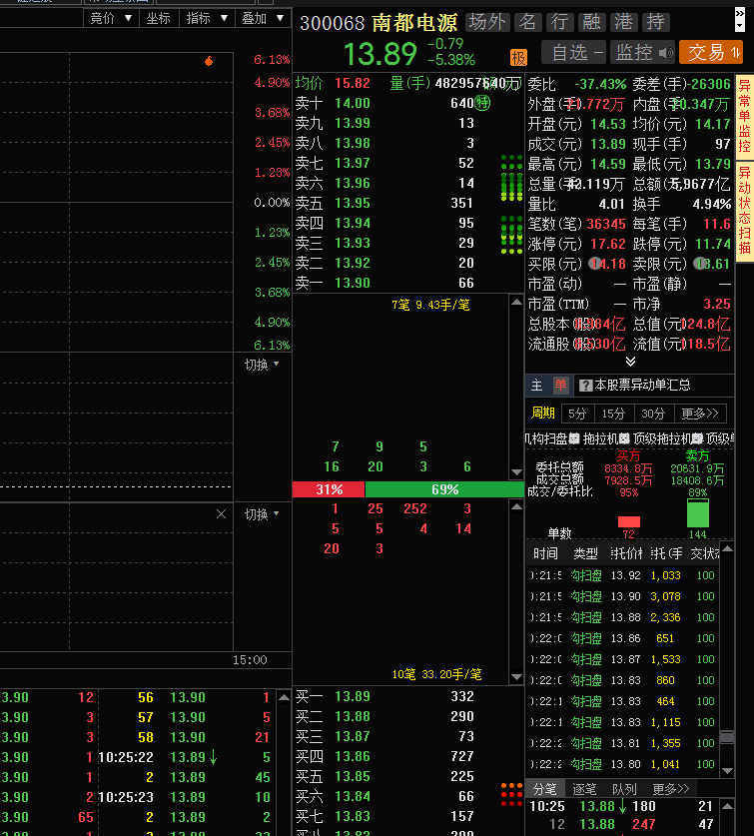Click the orange flame marker on the chart
The width and height of the screenshot is (754, 836).
click(x=209, y=61)
